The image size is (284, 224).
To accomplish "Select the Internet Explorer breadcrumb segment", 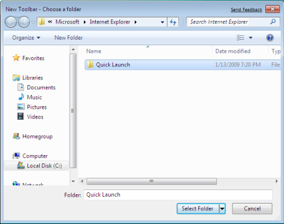I will tap(110, 22).
